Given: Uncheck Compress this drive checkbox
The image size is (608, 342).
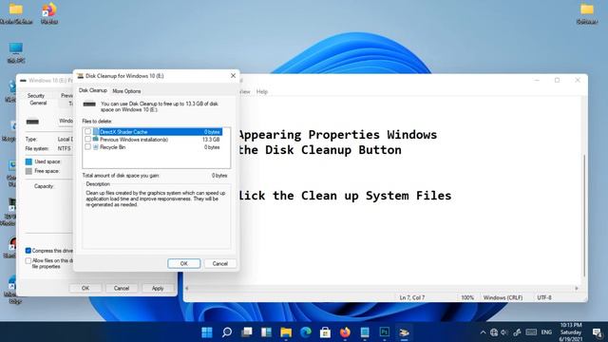Looking at the screenshot, I should (x=28, y=251).
